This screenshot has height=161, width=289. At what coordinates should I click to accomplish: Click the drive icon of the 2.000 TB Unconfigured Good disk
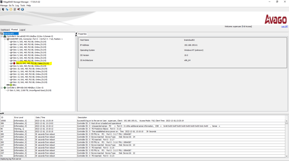pyautogui.click(x=8, y=90)
